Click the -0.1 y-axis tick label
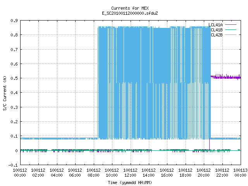The width and height of the screenshot is (248, 186). click(13, 165)
